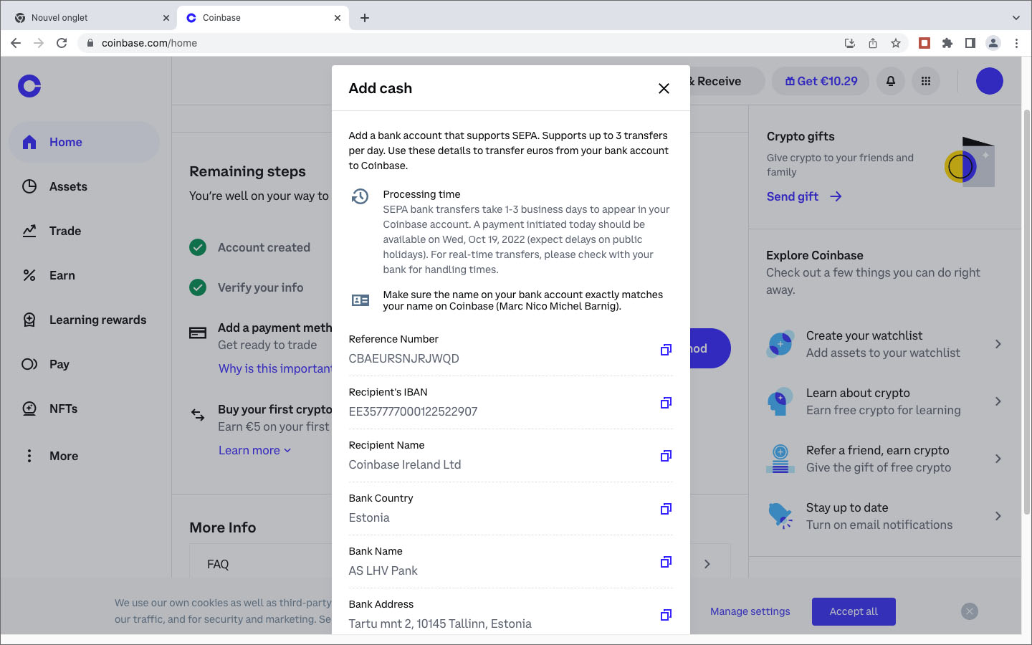This screenshot has height=645, width=1032.
Task: Open the apps grid menu
Action: tap(926, 81)
